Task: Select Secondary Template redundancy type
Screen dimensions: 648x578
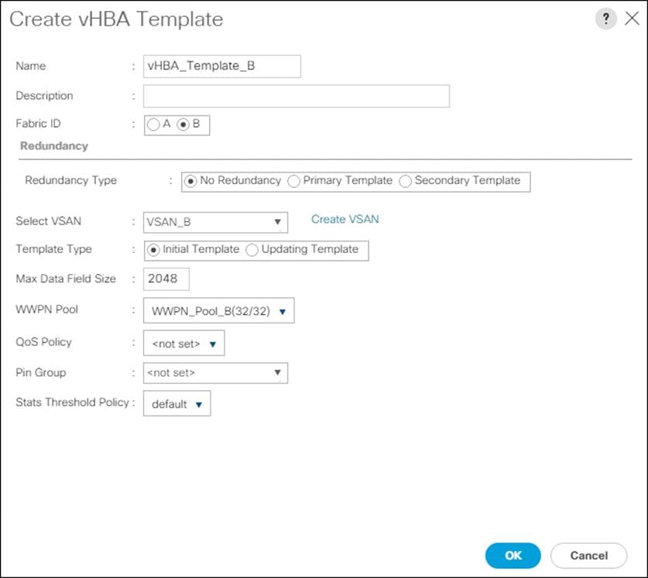Action: pos(405,181)
